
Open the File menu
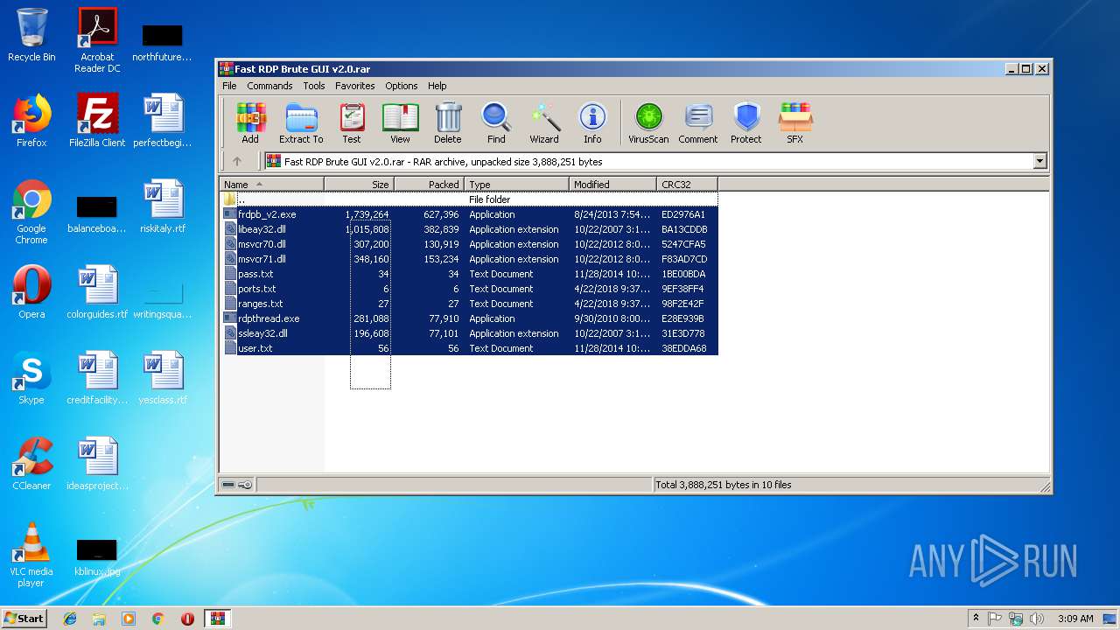coord(229,86)
